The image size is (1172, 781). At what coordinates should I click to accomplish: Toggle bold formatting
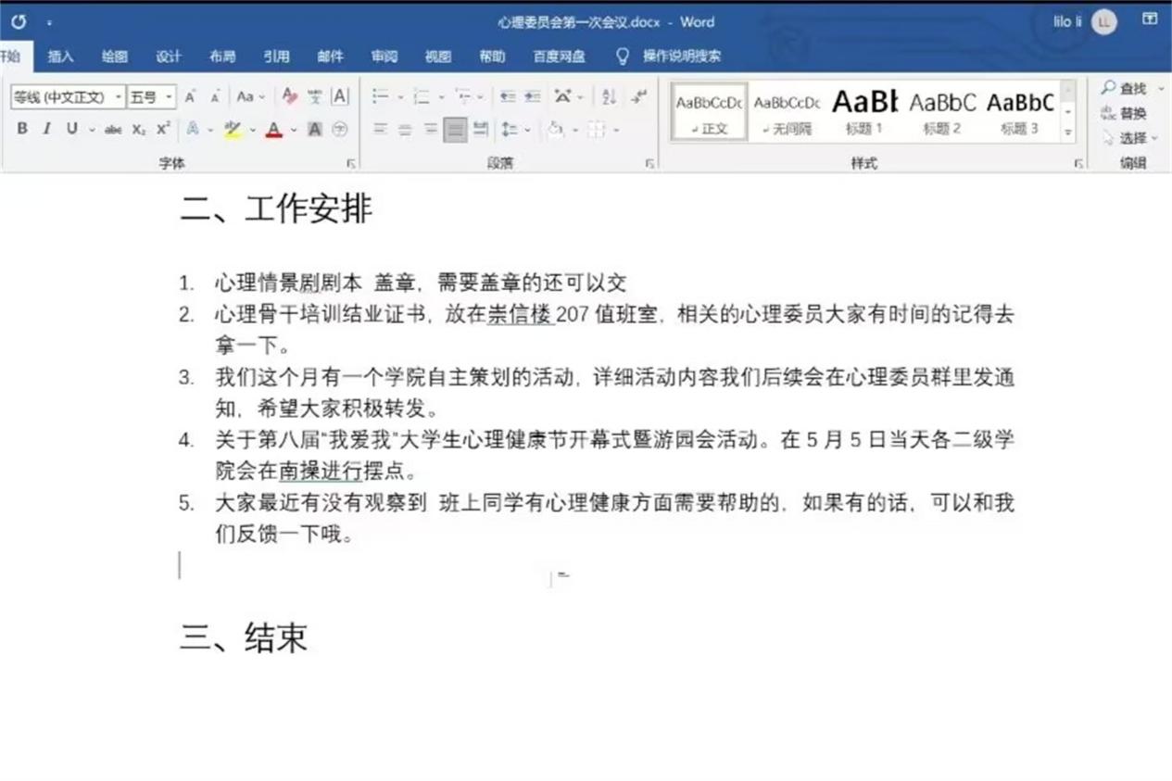click(22, 130)
